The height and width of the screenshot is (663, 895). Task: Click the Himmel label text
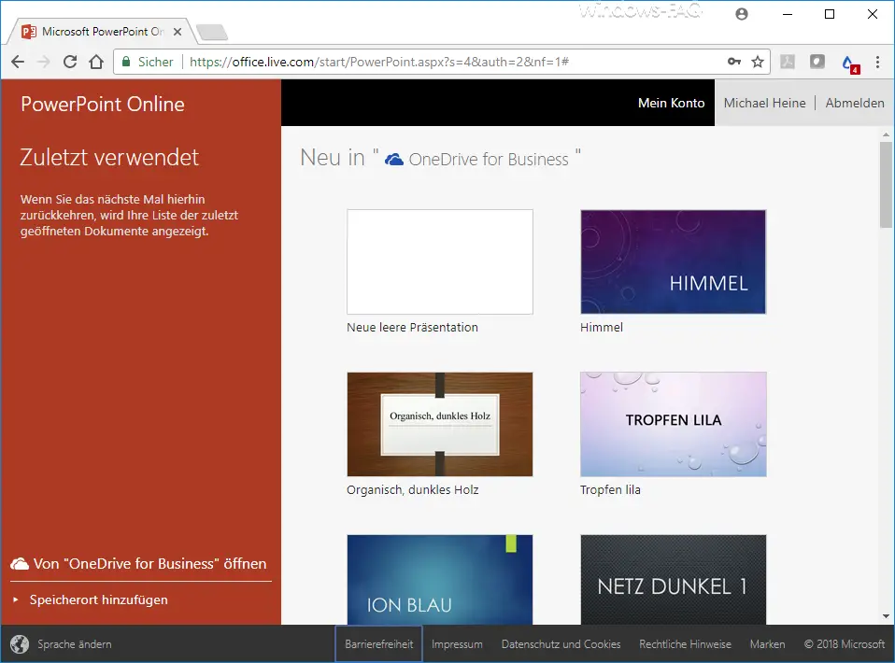(602, 328)
